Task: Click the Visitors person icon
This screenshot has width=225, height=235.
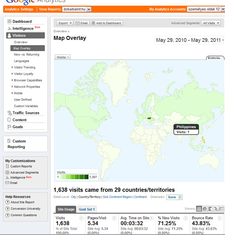Action: click(9, 35)
